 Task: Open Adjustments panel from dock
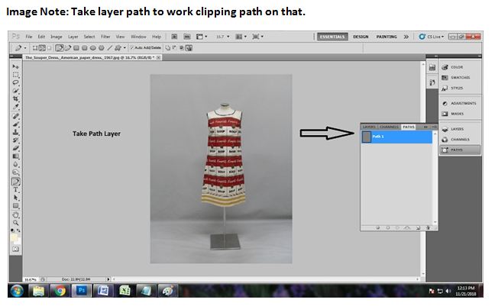point(461,103)
